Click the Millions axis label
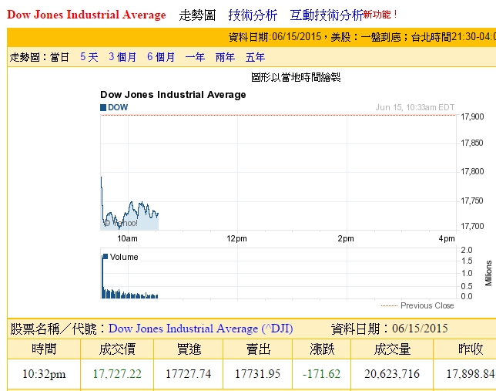This screenshot has width=496, height=391. point(489,273)
